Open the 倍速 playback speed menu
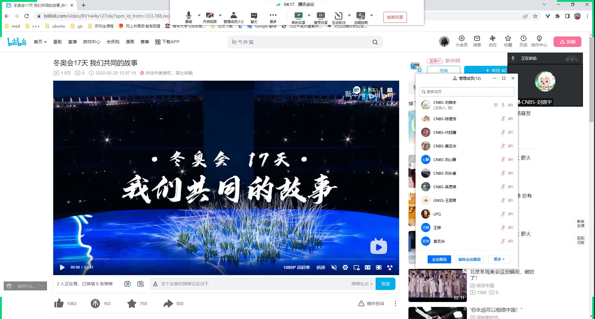Image resolution: width=595 pixels, height=319 pixels. 321,267
